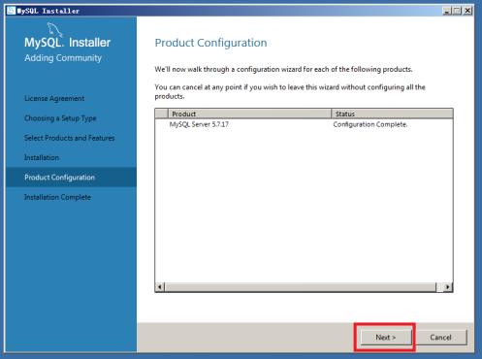Click the Product column header

pyautogui.click(x=250, y=114)
